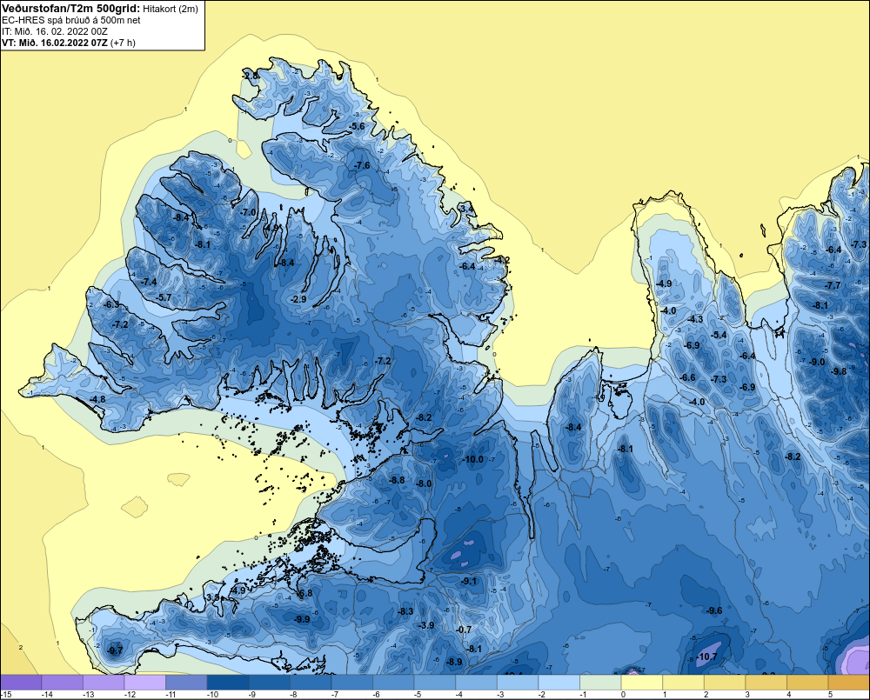870x700 pixels.
Task: Click the -9.0 temperature label
Action: coord(817,363)
